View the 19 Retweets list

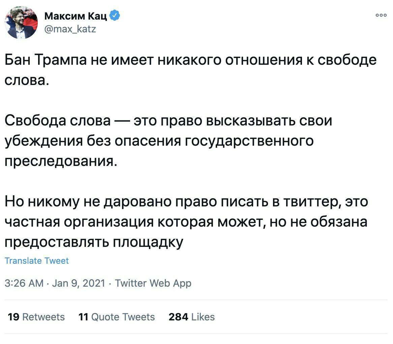click(36, 317)
